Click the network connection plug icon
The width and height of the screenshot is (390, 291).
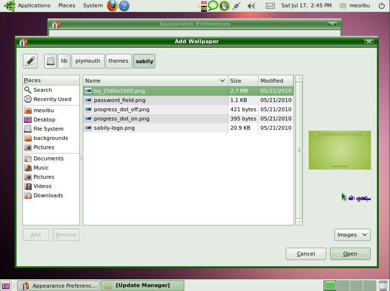[x=236, y=6]
